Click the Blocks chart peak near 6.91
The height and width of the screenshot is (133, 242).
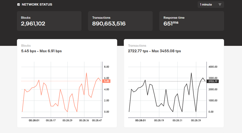point(86,73)
